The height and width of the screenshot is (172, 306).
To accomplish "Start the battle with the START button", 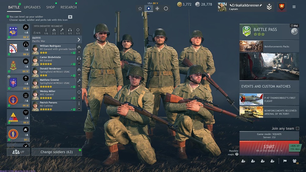I will coord(269,148).
